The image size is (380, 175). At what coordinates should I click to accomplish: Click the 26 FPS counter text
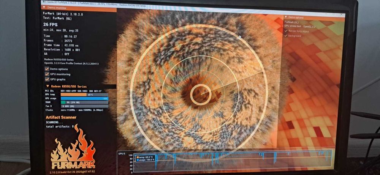pyautogui.click(x=51, y=24)
